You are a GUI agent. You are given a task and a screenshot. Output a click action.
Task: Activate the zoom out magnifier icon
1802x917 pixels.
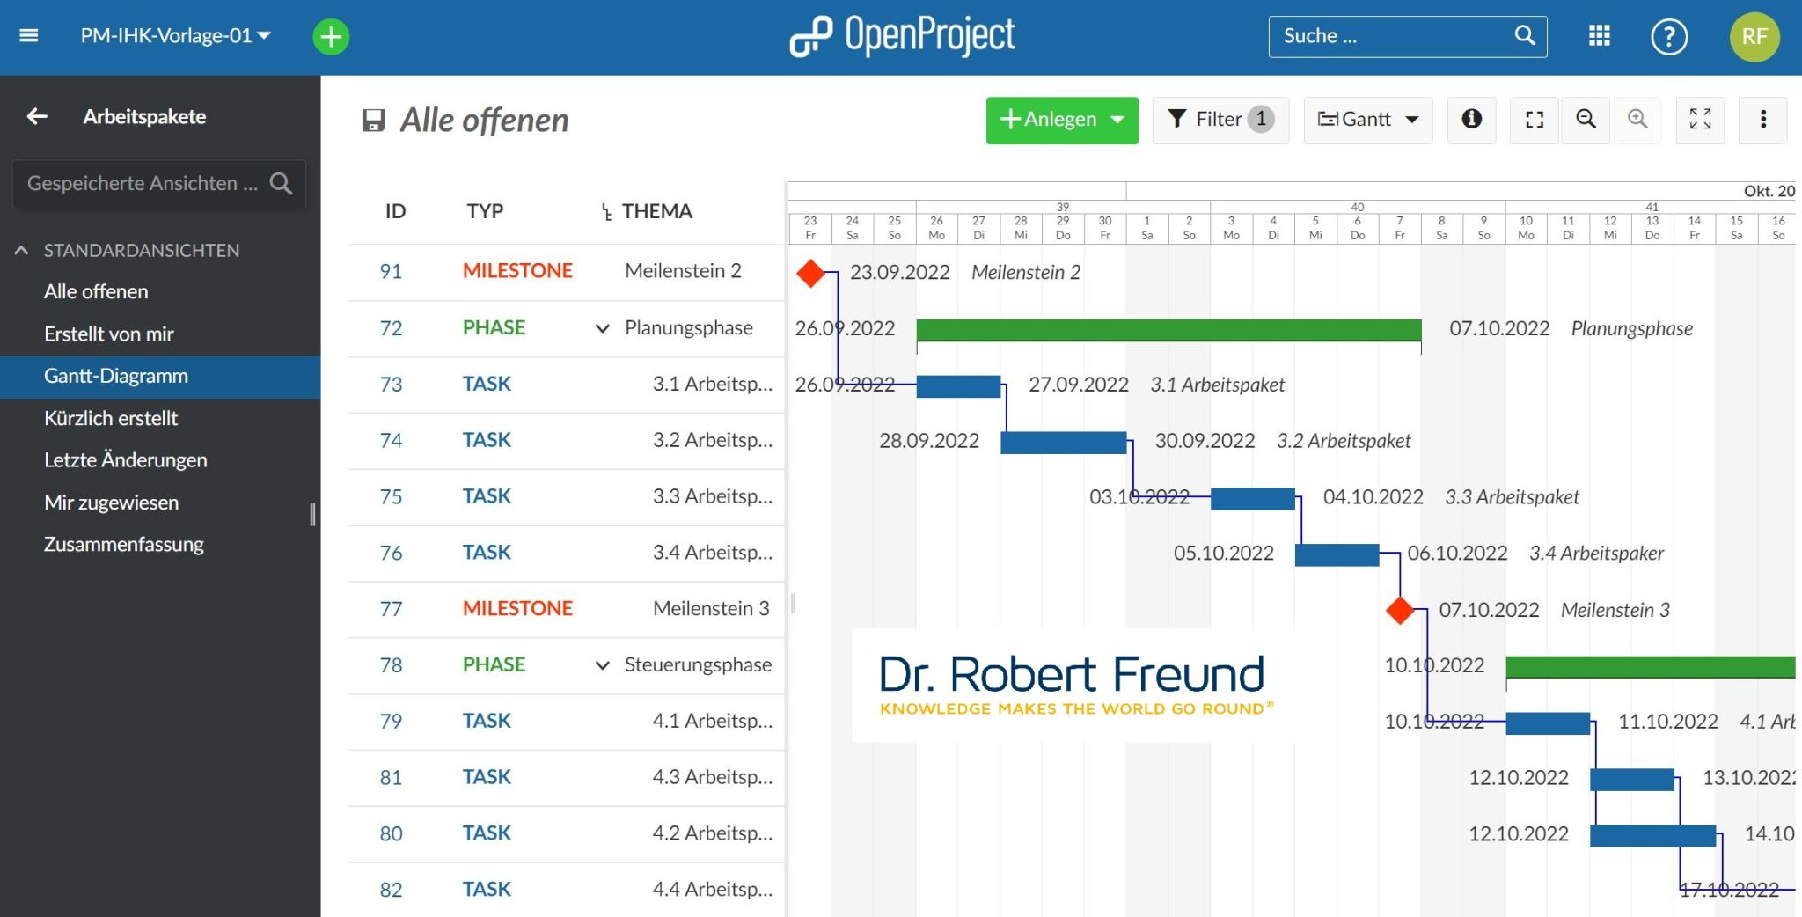click(1586, 120)
